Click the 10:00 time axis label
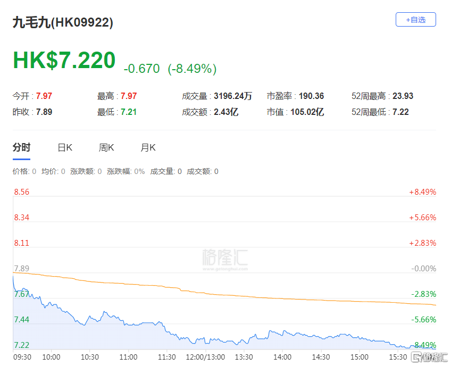Image resolution: width=451 pixels, height=366 pixels. click(51, 357)
